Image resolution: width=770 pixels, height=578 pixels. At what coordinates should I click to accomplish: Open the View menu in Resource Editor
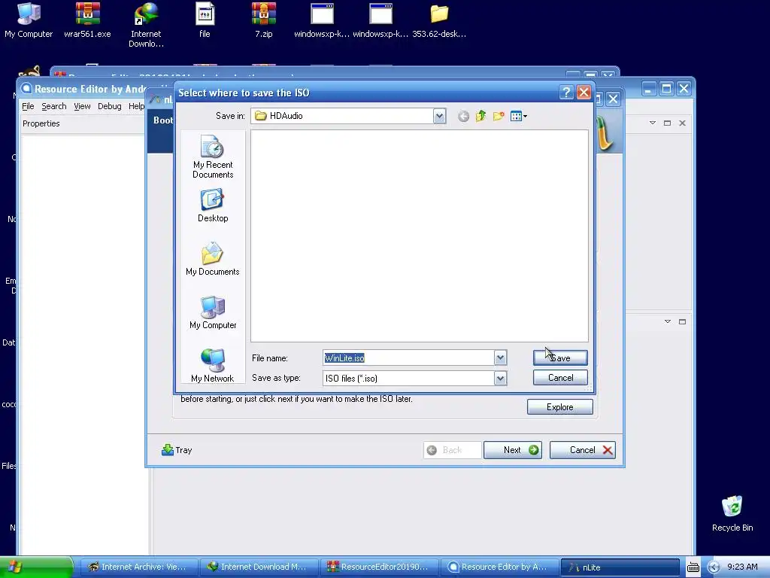82,106
